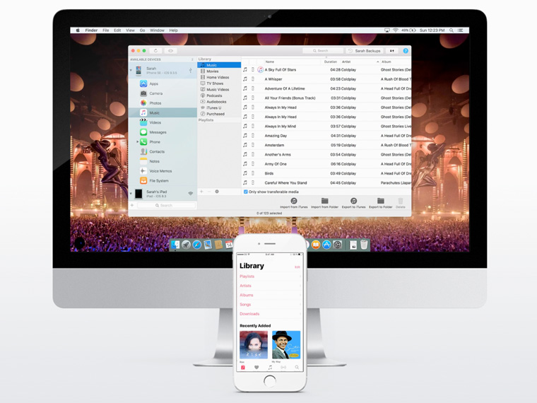
Task: Click the toolbar Search field
Action: pos(323,51)
